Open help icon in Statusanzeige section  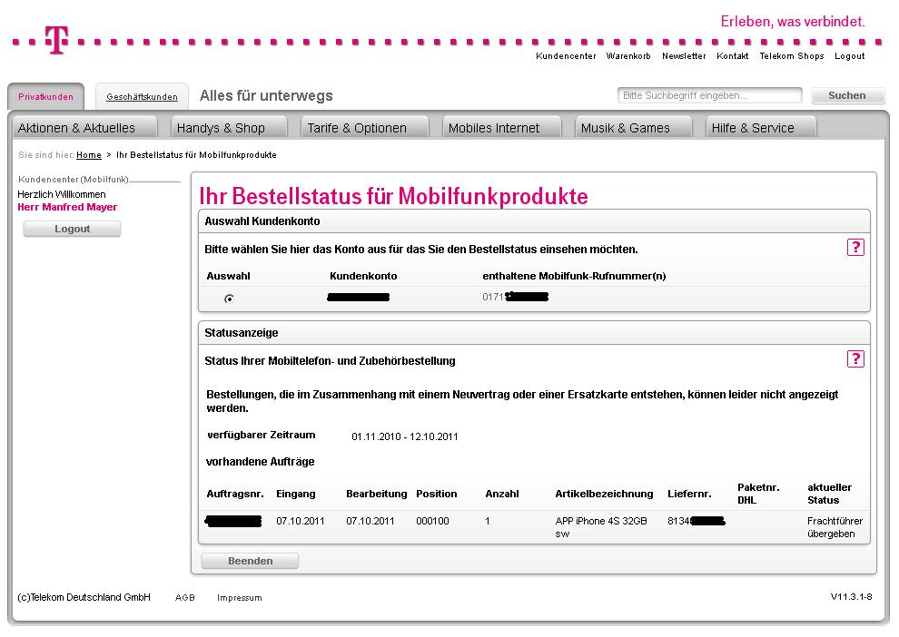coord(855,359)
